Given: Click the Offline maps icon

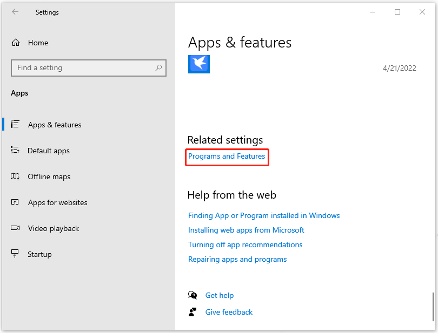Looking at the screenshot, I should click(x=15, y=176).
